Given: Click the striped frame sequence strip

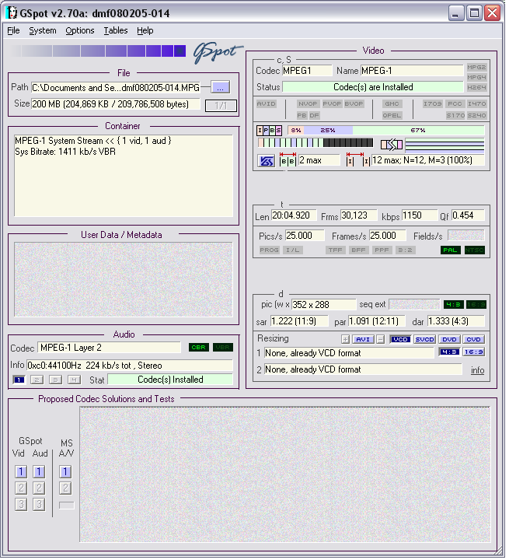Looking at the screenshot, I should (x=316, y=143).
